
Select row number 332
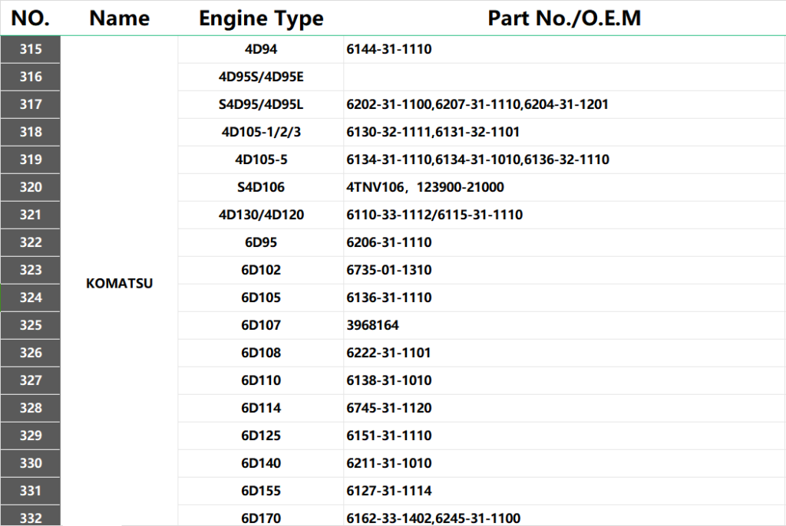pyautogui.click(x=31, y=516)
